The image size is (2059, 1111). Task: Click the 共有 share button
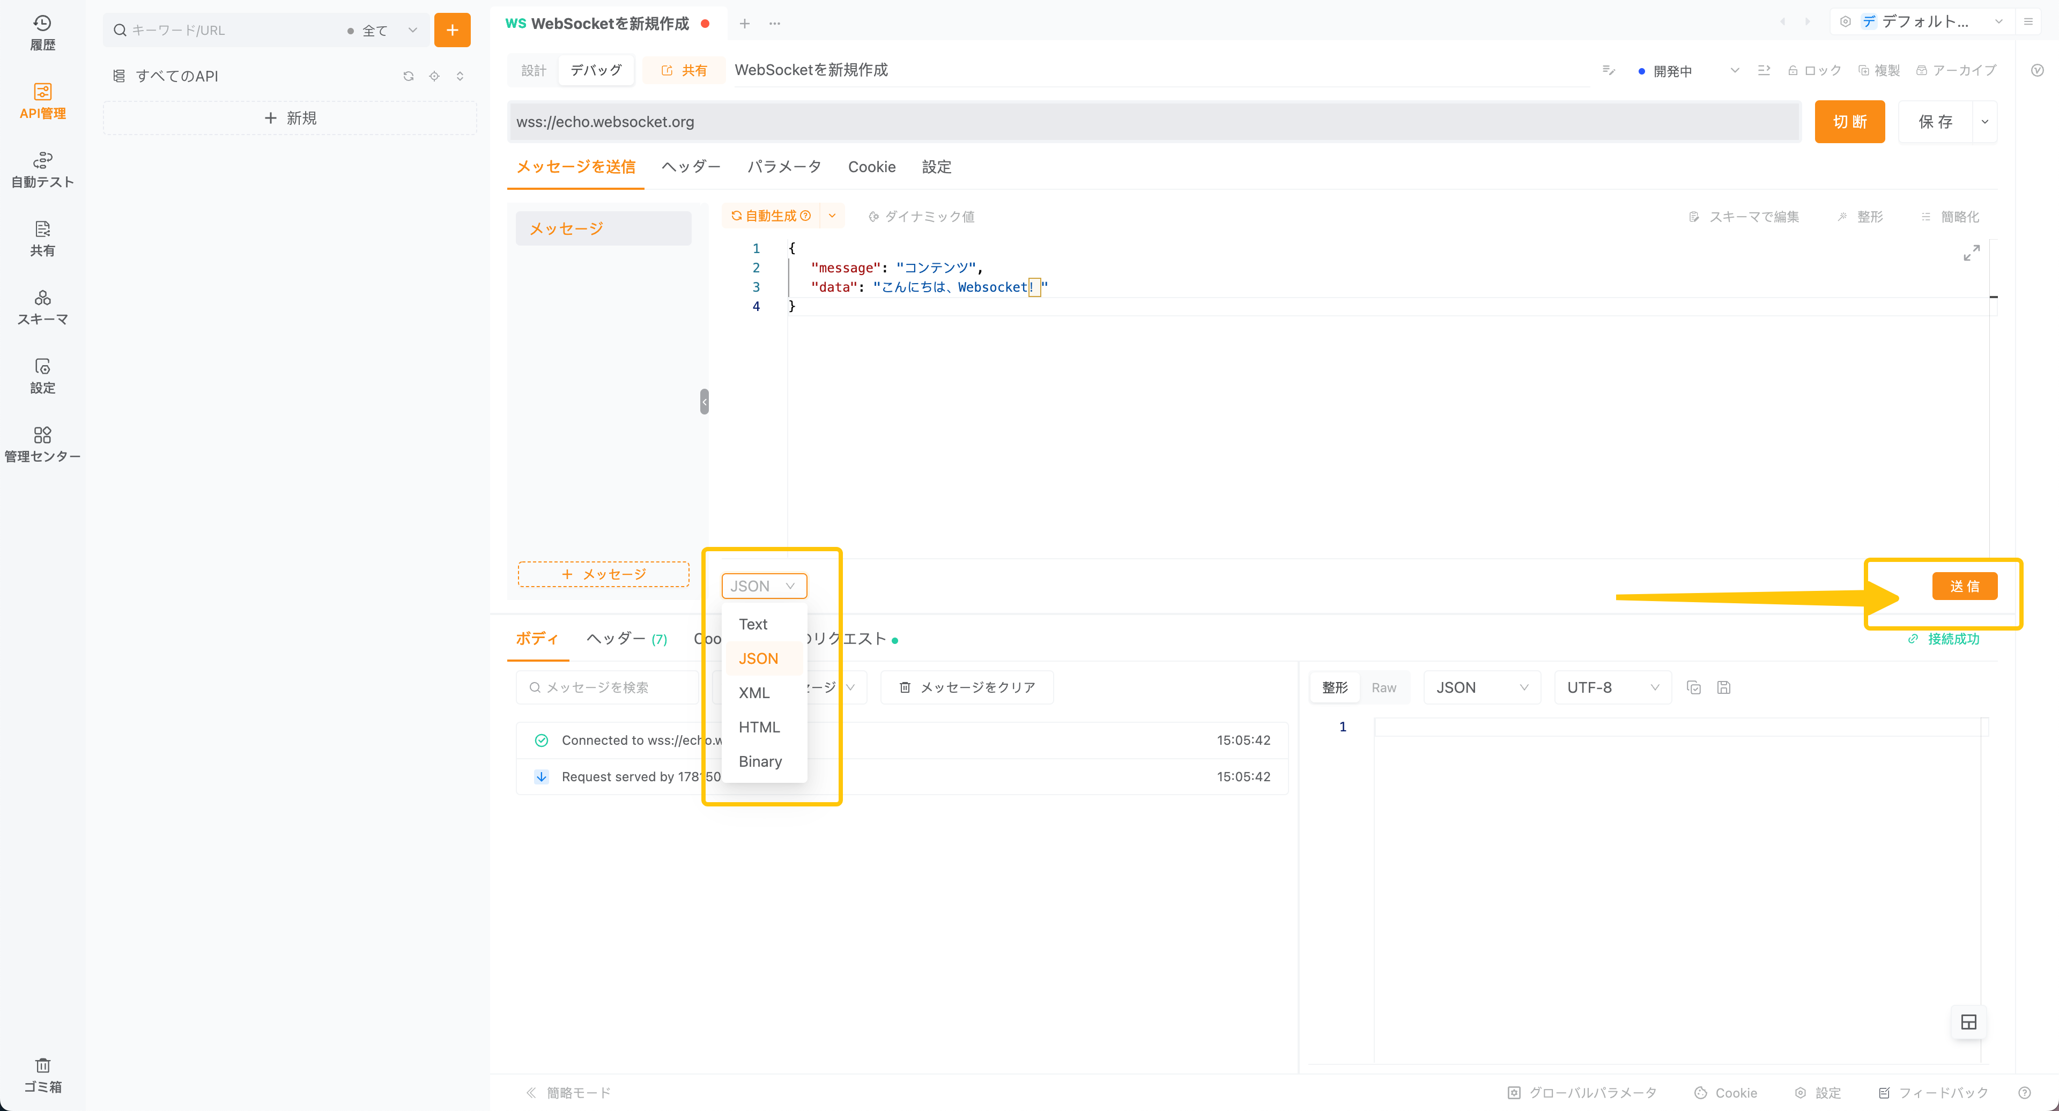(684, 70)
